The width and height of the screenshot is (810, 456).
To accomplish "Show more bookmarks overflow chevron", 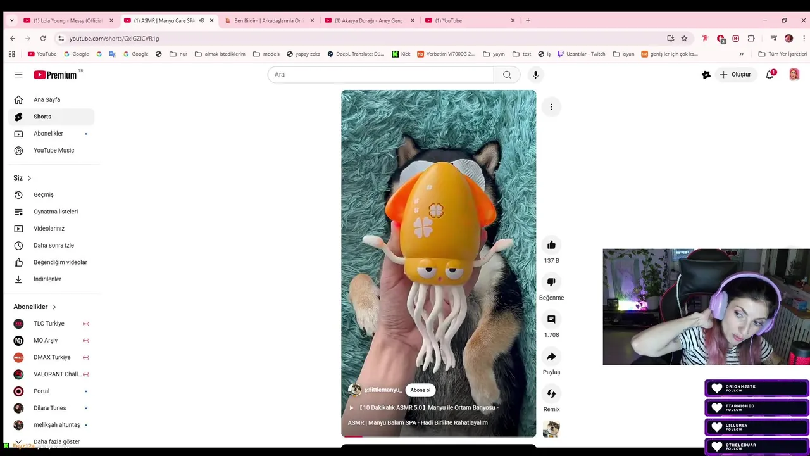I will (x=741, y=54).
